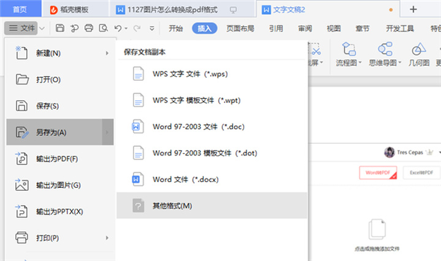Click the Save icon in quick toolbar
This screenshot has width=441, height=261.
[x=60, y=28]
